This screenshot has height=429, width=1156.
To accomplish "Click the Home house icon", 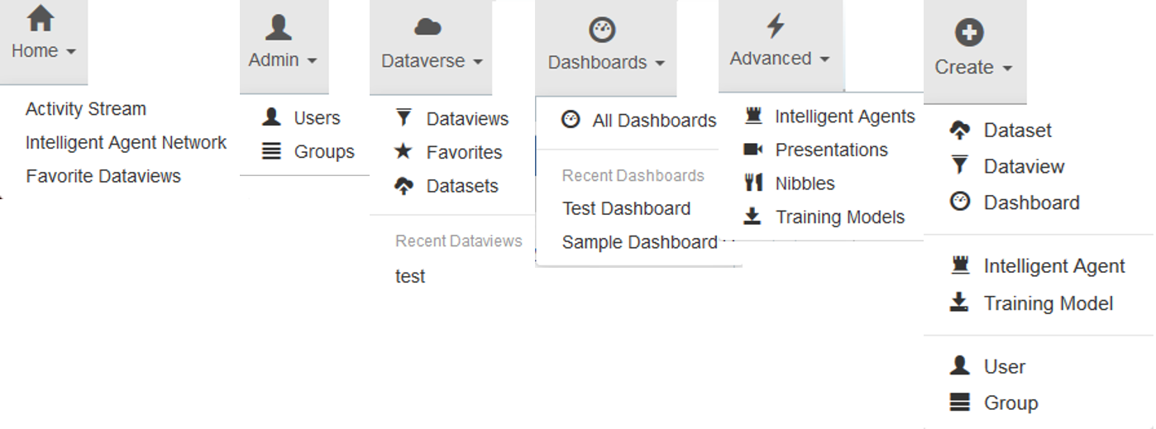I will click(x=41, y=18).
